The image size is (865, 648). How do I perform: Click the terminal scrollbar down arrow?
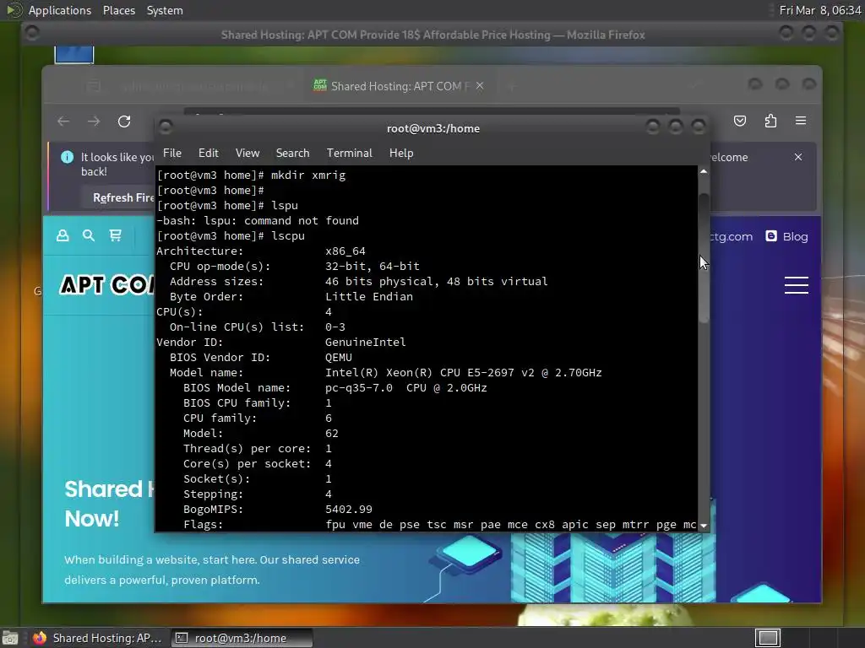(x=704, y=526)
